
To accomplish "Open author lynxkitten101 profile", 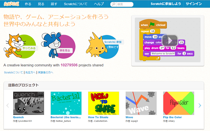I will [x=25, y=121].
